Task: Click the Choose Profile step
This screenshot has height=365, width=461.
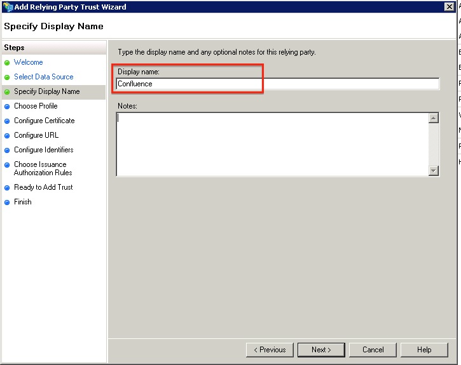Action: [x=36, y=106]
